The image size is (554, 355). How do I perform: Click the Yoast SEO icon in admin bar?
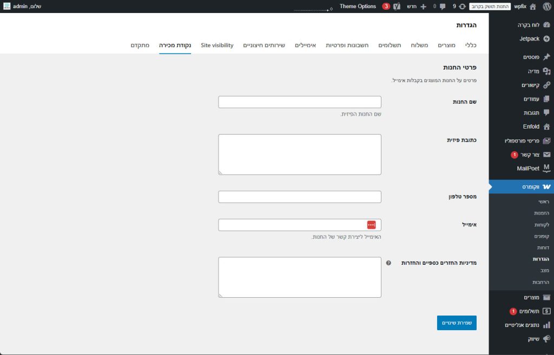(x=397, y=6)
